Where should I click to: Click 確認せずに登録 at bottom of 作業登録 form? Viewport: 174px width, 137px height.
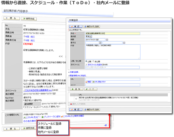coord(92,110)
